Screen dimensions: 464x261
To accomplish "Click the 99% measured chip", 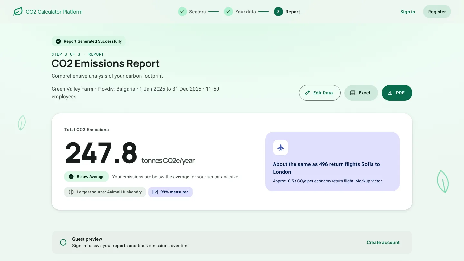I will point(170,192).
